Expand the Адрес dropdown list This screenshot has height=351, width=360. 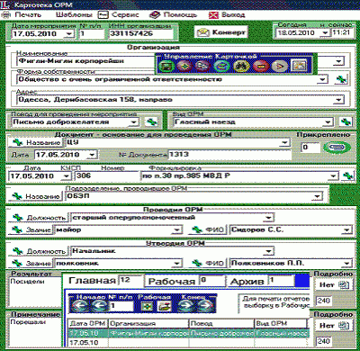point(339,99)
